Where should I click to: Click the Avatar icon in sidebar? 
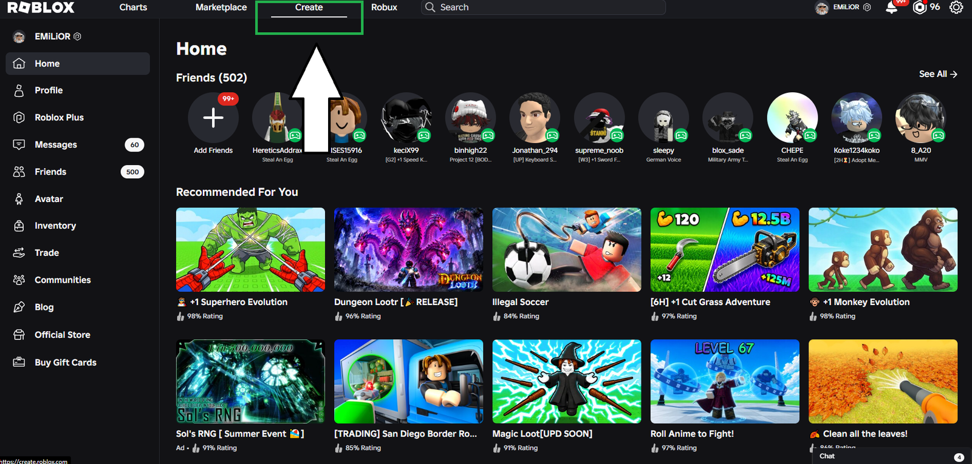click(19, 199)
